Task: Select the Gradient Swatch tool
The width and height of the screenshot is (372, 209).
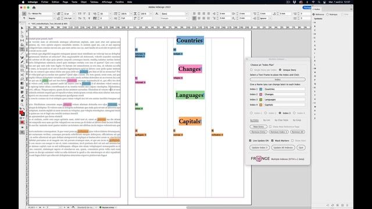Action: coord(22,83)
